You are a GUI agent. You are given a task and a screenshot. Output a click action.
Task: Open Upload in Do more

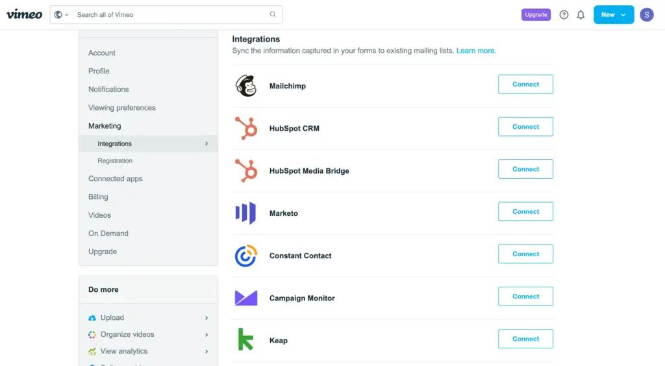(112, 318)
